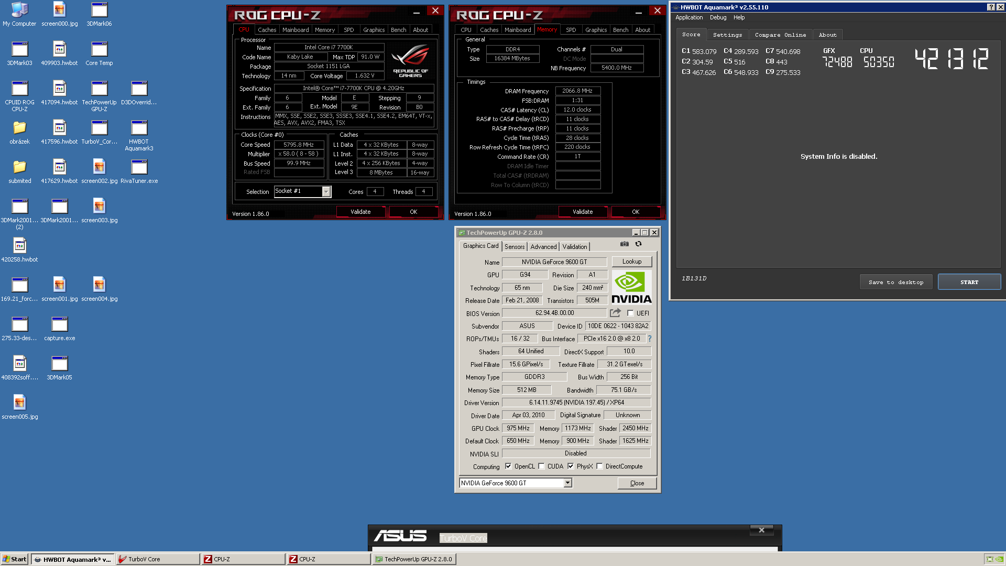This screenshot has height=566, width=1006.
Task: Expand the NVIDIA GeForce 9600 GT dropdown
Action: pos(567,483)
